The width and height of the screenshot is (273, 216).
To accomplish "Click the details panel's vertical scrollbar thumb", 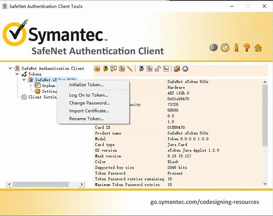I will point(265,116).
